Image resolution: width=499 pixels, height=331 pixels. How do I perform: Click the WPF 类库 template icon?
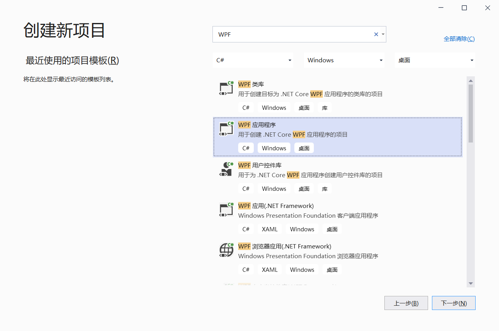[x=226, y=88]
